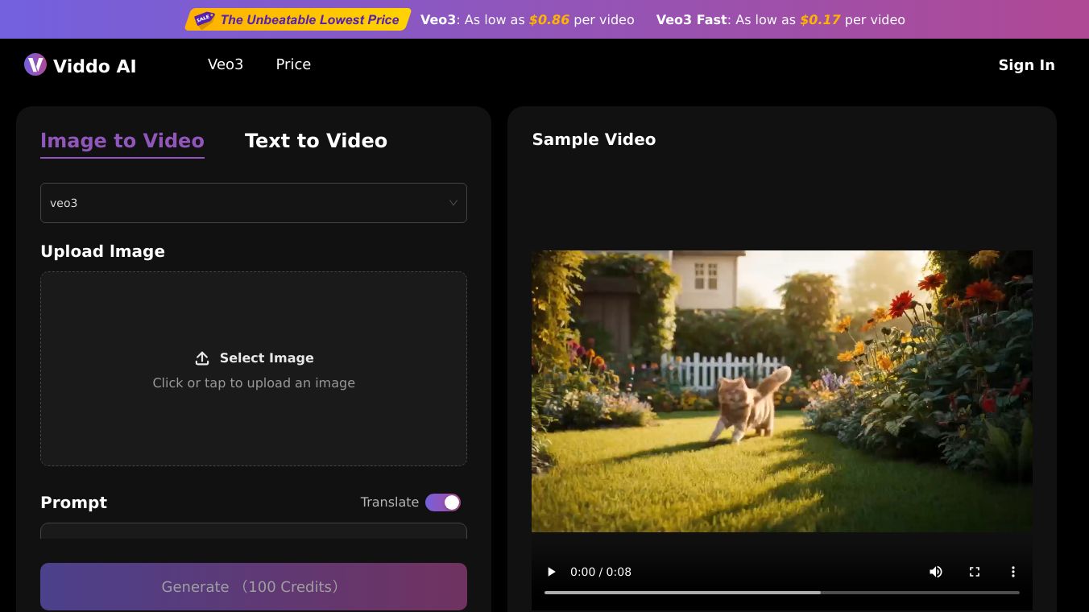Enter fullscreen on the sample video
1089x612 pixels.
[975, 572]
